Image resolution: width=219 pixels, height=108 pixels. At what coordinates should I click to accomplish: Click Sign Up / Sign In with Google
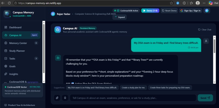(x=190, y=11)
